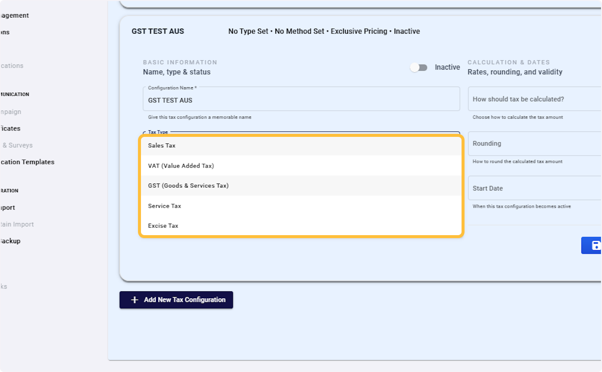Click the blue save icon button

coord(592,245)
